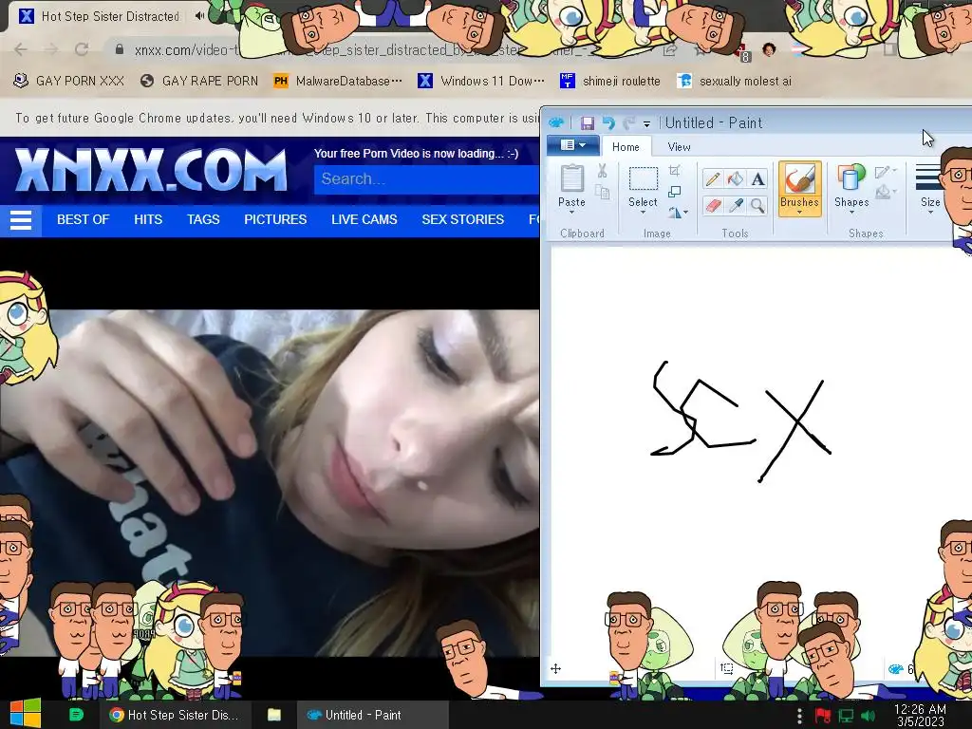Click the Windows Start button
This screenshot has height=729, width=972.
pos(26,714)
